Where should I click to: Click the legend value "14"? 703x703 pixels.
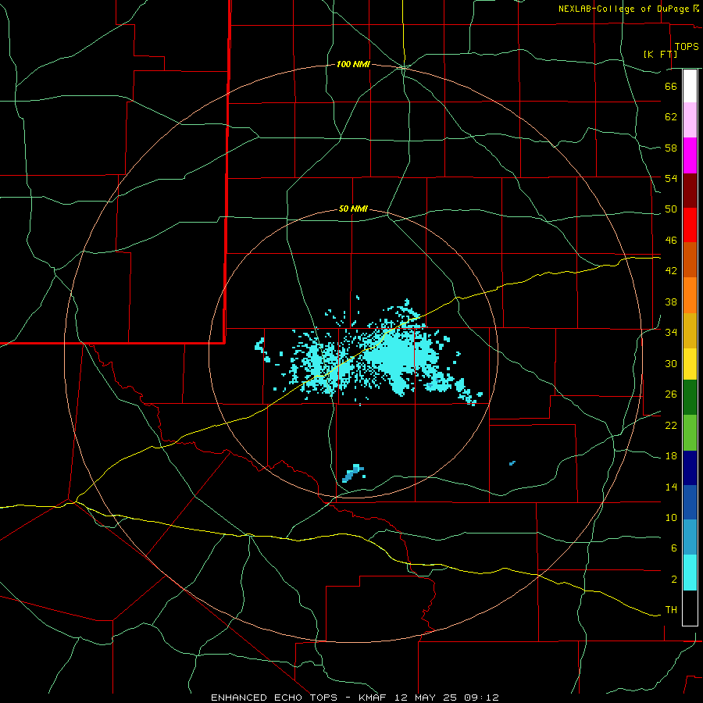point(671,487)
